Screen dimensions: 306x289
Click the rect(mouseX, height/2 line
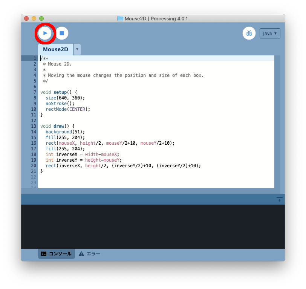point(110,143)
